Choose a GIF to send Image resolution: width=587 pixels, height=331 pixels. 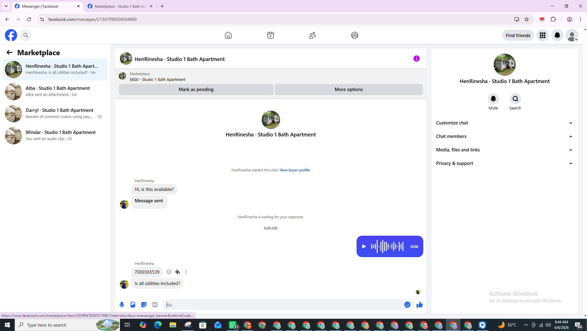point(155,305)
